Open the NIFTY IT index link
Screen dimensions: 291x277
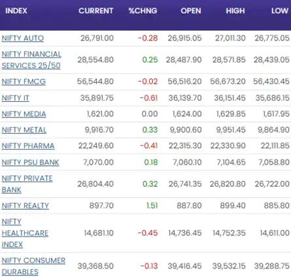(15, 98)
